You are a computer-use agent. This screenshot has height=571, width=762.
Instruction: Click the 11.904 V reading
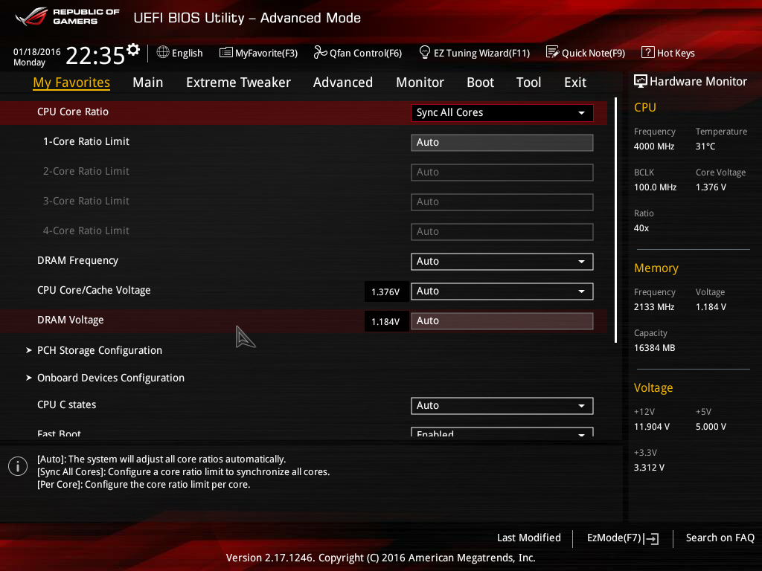click(652, 426)
